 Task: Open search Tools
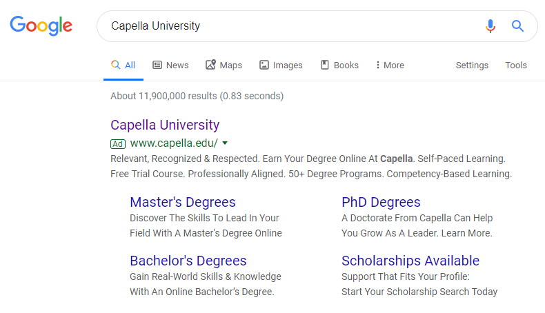click(x=516, y=65)
